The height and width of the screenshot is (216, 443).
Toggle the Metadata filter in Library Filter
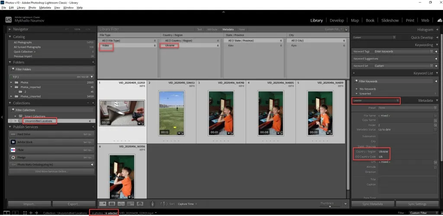pos(228,29)
